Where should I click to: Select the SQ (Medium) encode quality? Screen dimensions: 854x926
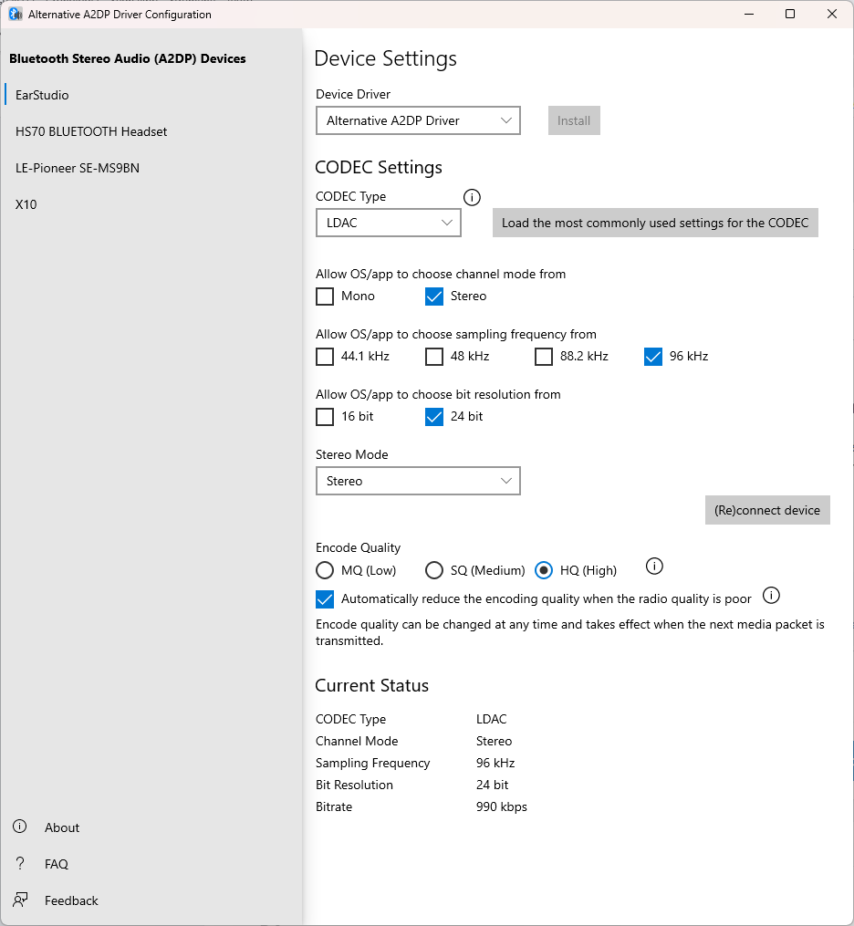pos(434,571)
